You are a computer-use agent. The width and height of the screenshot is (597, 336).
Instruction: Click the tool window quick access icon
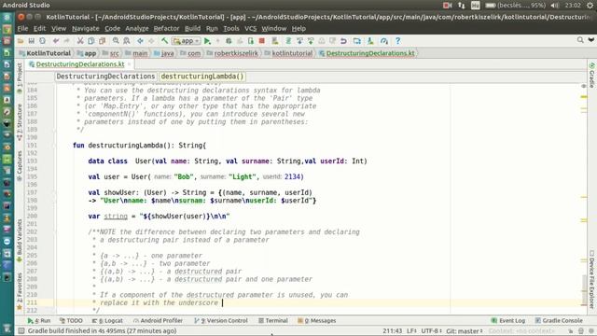point(21,331)
